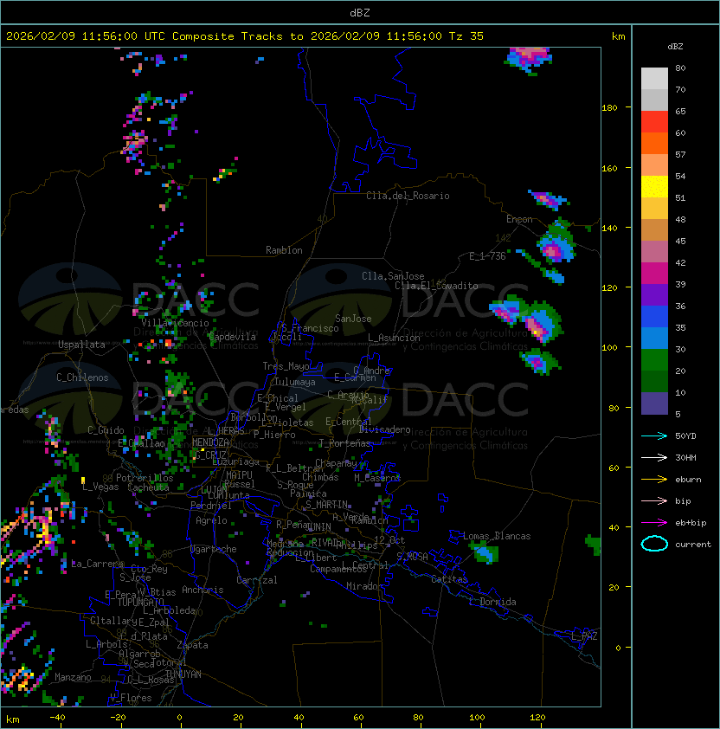Click the 'eb+bip' legend label
Image resolution: width=720 pixels, height=729 pixels.
691,523
